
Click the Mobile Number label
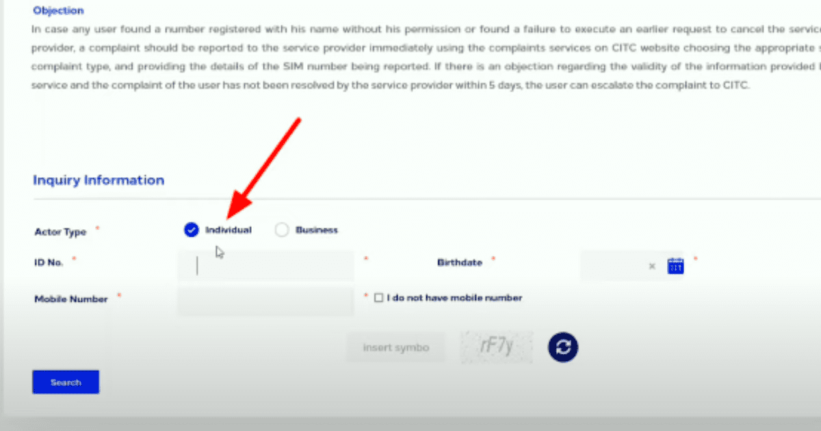70,299
